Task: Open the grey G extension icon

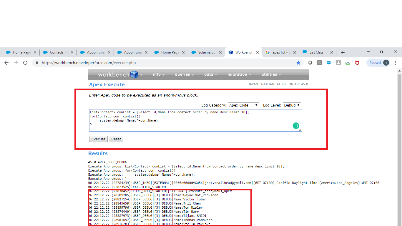Action: (320, 63)
